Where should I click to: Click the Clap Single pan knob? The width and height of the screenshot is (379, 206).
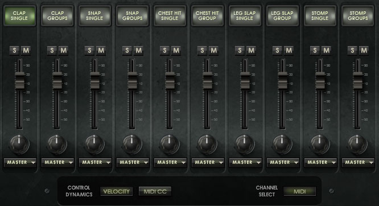(x=19, y=145)
